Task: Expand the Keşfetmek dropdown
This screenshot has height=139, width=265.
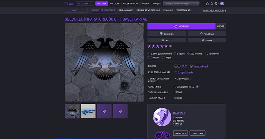Action: click(x=85, y=3)
